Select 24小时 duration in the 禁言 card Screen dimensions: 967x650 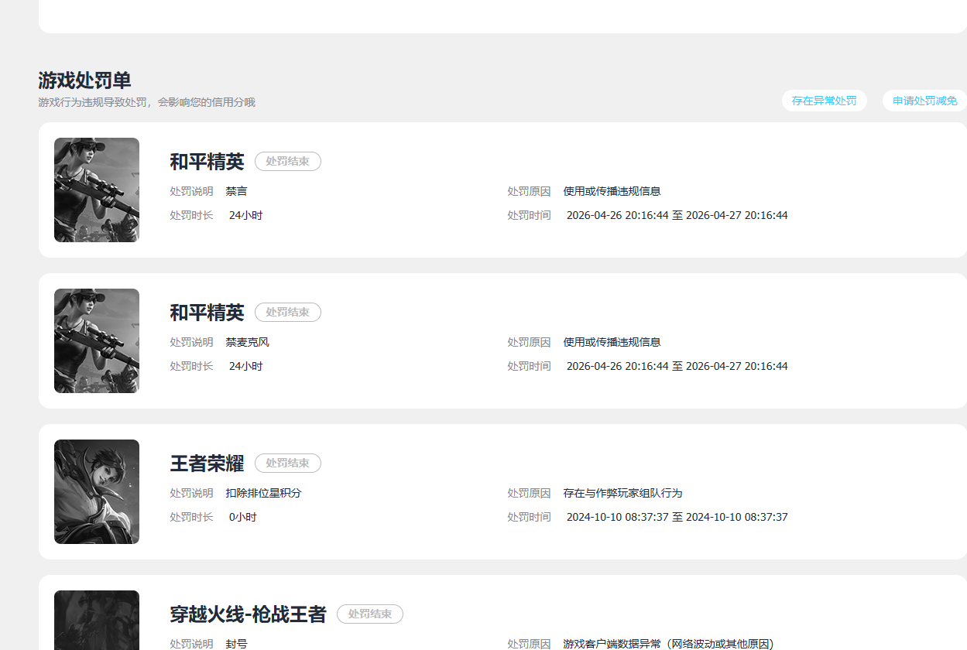(x=246, y=215)
